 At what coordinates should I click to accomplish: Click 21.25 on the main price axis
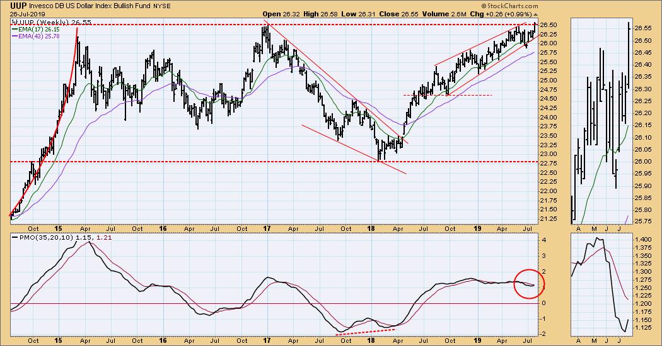(x=548, y=219)
